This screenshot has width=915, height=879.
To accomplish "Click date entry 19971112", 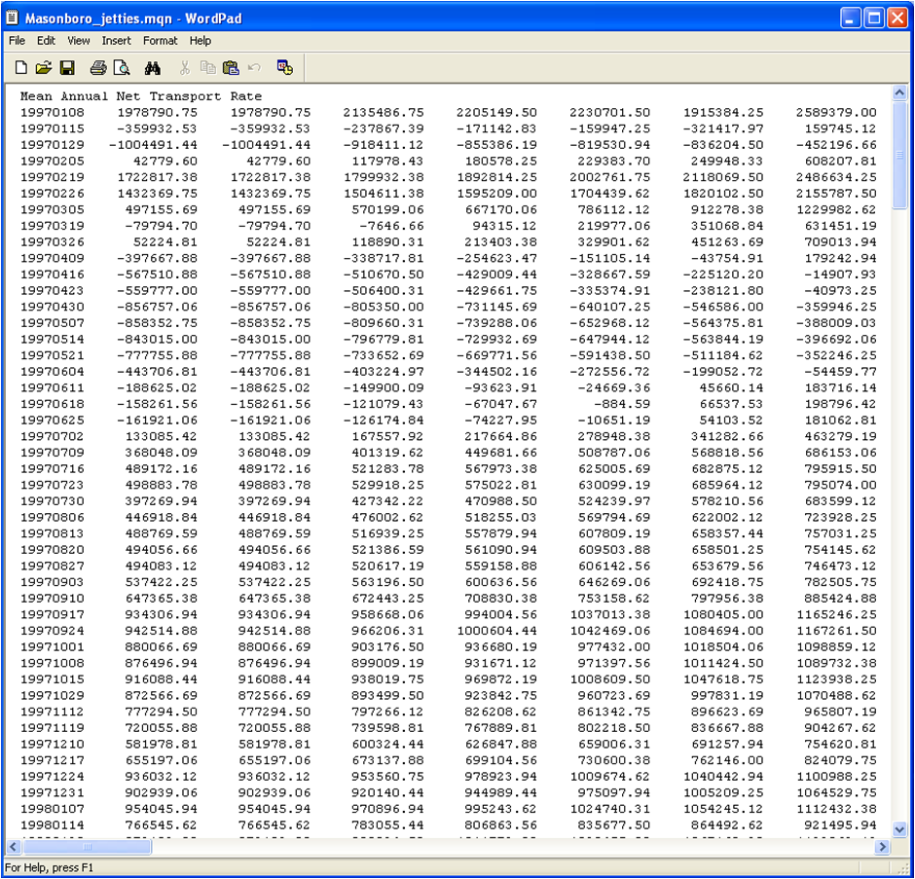I will click(53, 712).
